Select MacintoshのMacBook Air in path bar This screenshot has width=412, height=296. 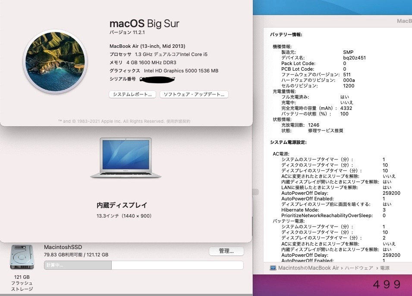click(308, 268)
